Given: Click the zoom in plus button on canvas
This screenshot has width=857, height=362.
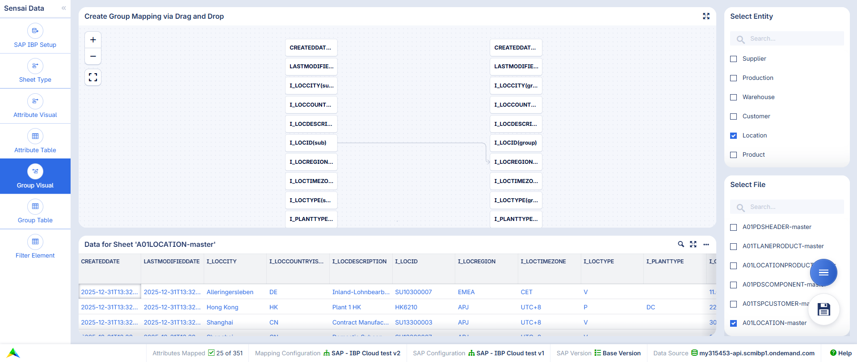Looking at the screenshot, I should pyautogui.click(x=93, y=40).
